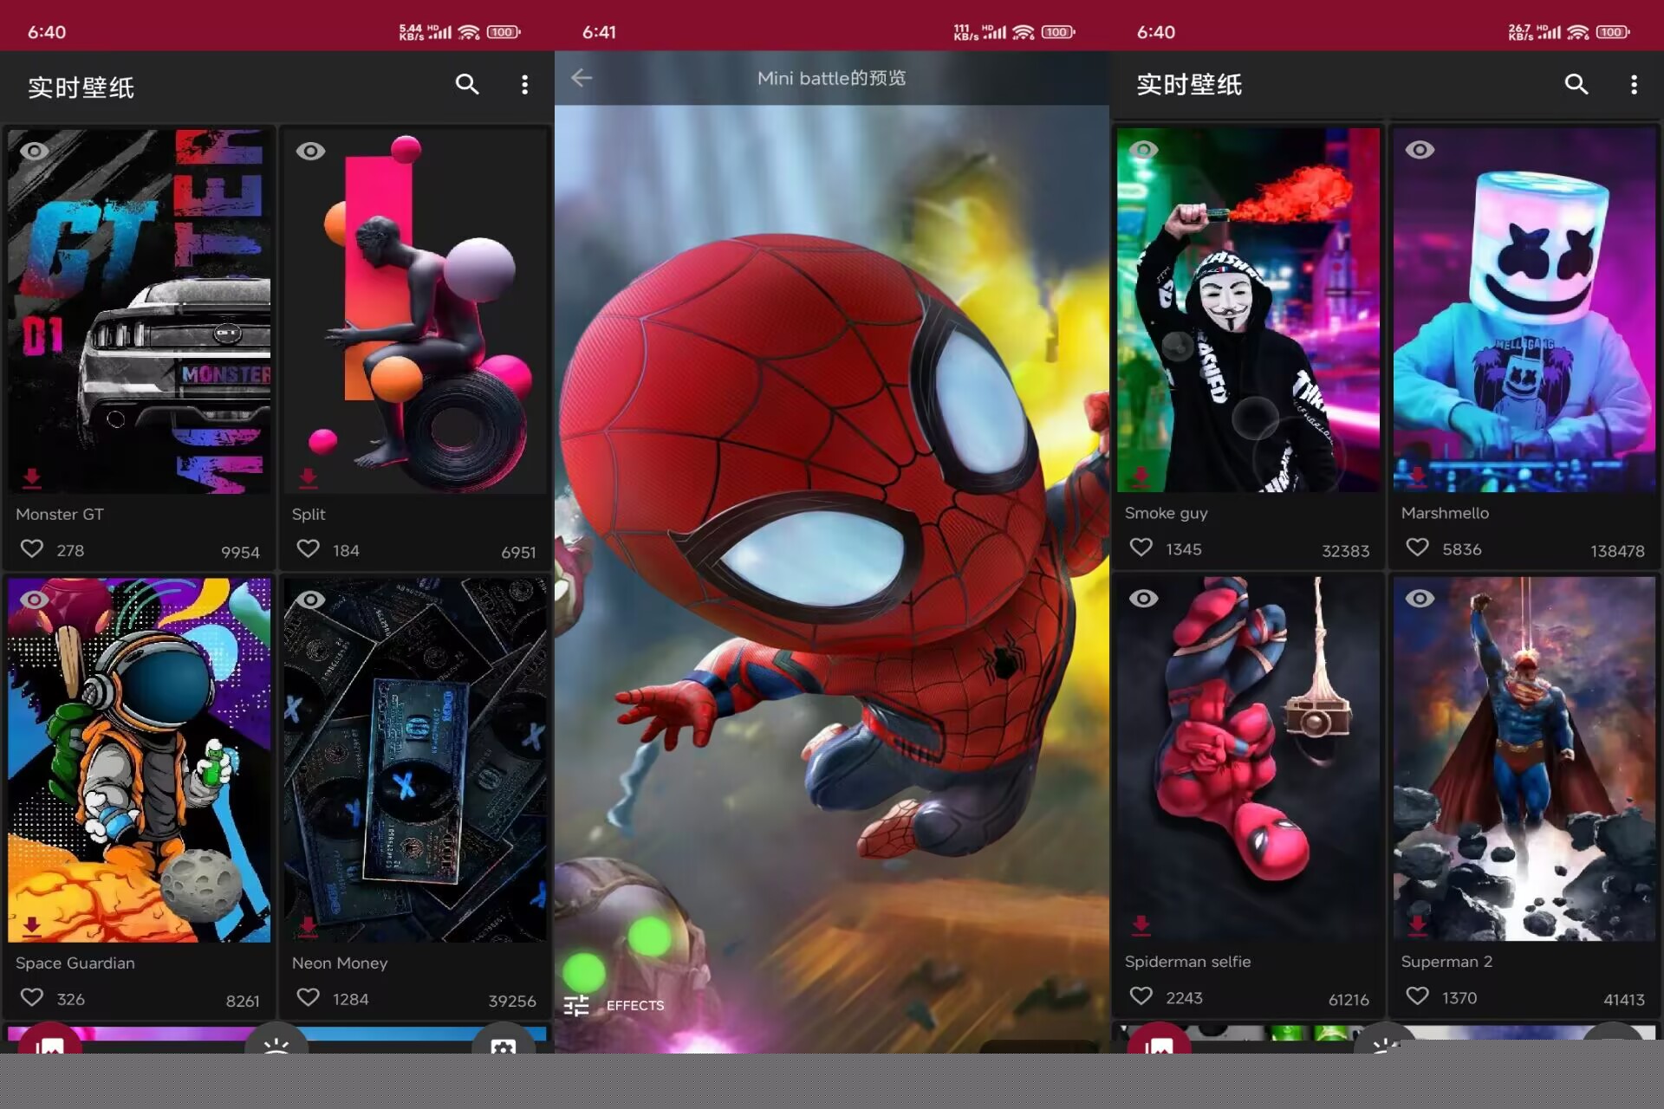1664x1109 pixels.
Task: Click the 实时壁纸 title on left screen
Action: [81, 88]
